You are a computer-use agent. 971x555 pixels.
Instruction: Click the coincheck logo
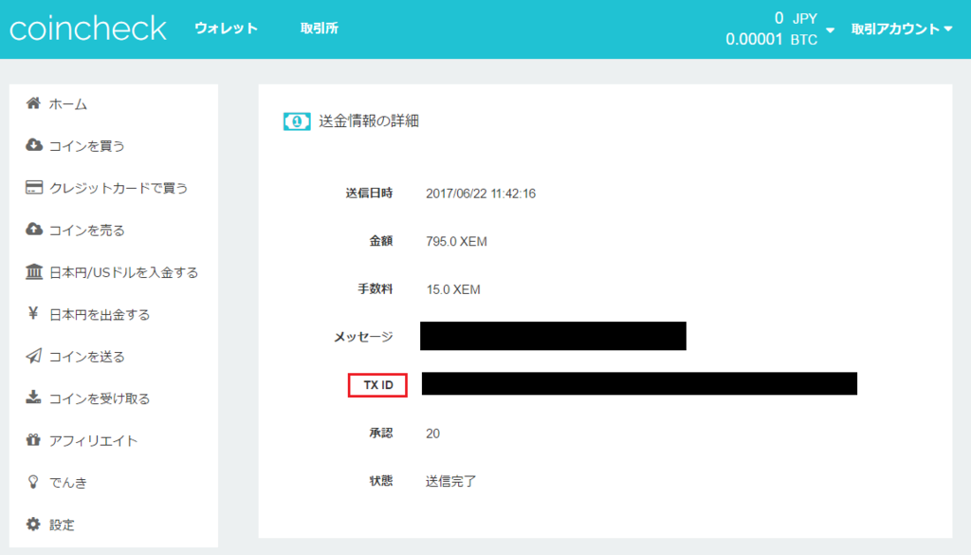point(88,28)
